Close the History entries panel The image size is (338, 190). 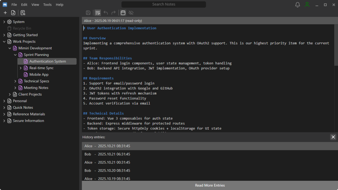tap(333, 137)
